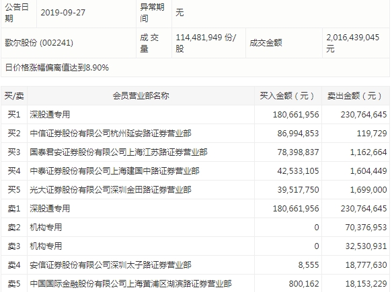The image size is (392, 292).
Task: Select the value 1,162,664
Action: tap(368, 152)
